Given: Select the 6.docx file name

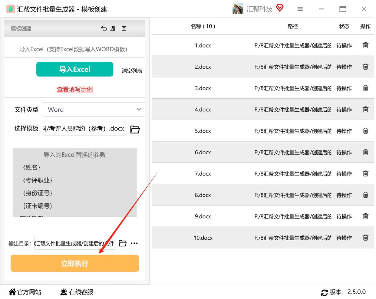Looking at the screenshot, I should [x=203, y=152].
